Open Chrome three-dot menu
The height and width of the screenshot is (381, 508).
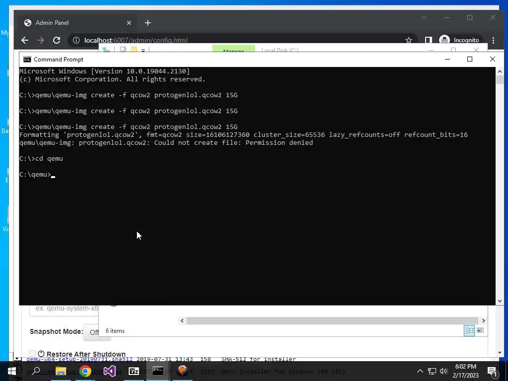(494, 40)
